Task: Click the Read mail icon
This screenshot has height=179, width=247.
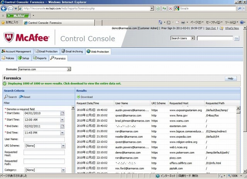Action: click(177, 22)
